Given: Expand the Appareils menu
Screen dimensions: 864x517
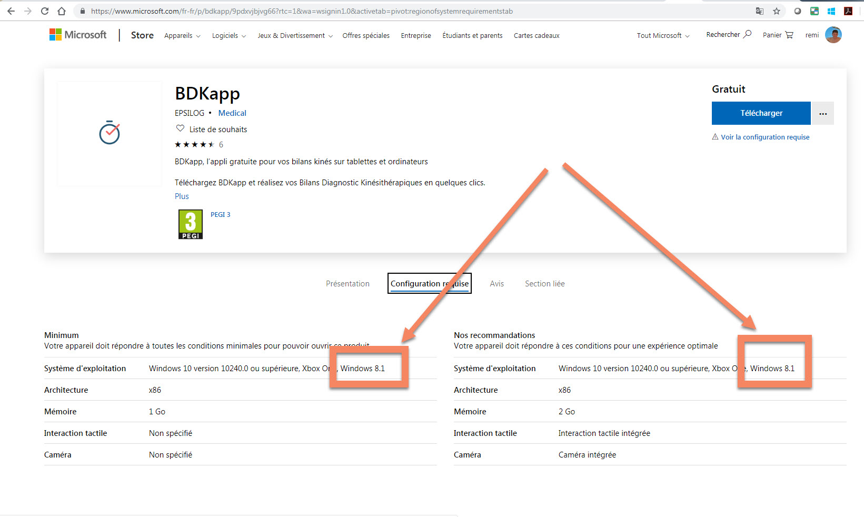Looking at the screenshot, I should pyautogui.click(x=182, y=35).
